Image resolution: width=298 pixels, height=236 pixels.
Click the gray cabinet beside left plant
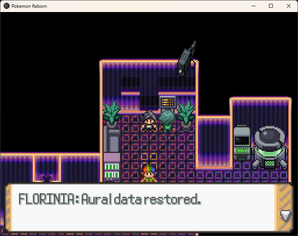[x=112, y=139]
